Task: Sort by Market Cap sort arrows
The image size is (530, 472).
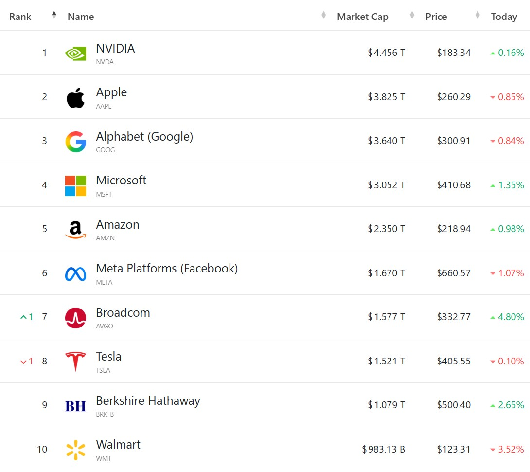Action: click(412, 16)
